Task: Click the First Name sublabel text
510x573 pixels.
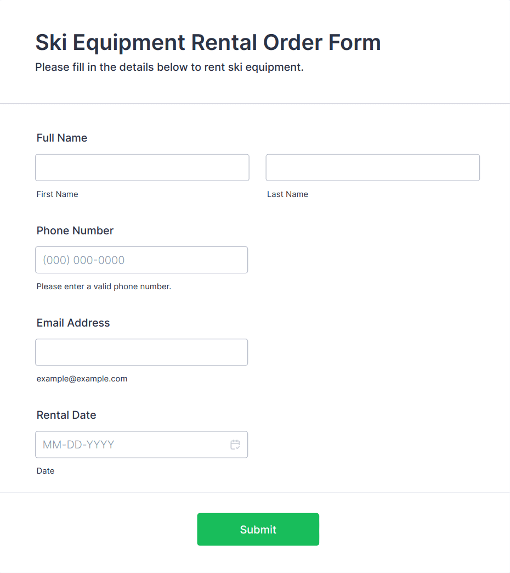Action: [57, 194]
